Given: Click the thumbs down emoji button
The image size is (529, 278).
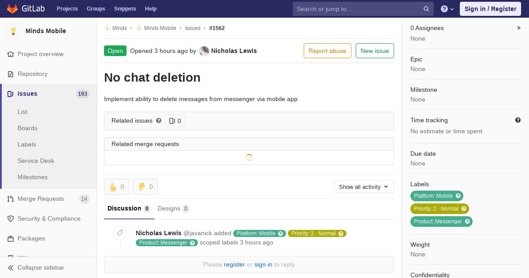Looking at the screenshot, I should 145,187.
